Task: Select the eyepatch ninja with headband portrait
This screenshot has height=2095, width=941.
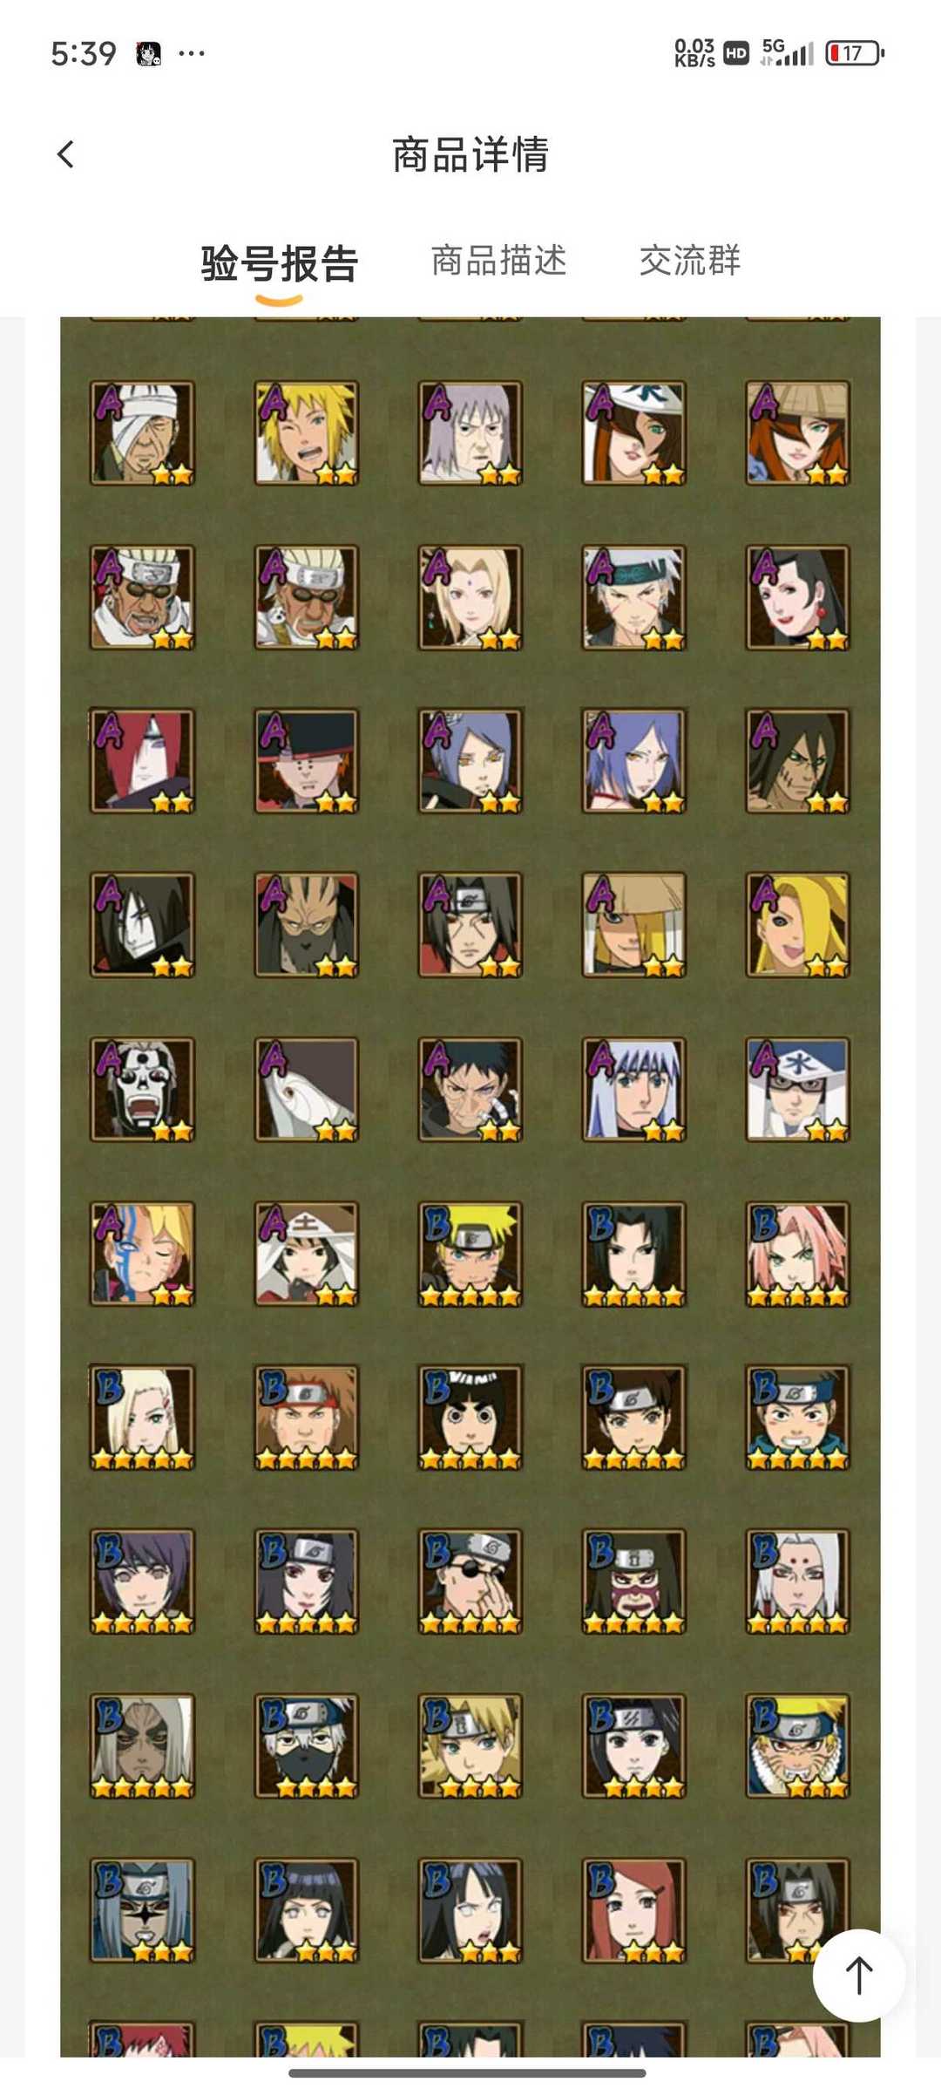Action: [x=470, y=1581]
